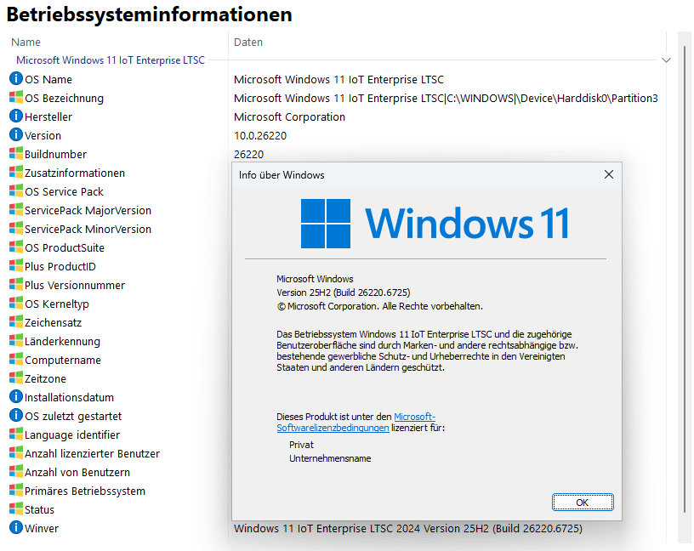The height and width of the screenshot is (551, 694).
Task: Click the Betriebssysteminformationen page heading
Action: pos(150,14)
